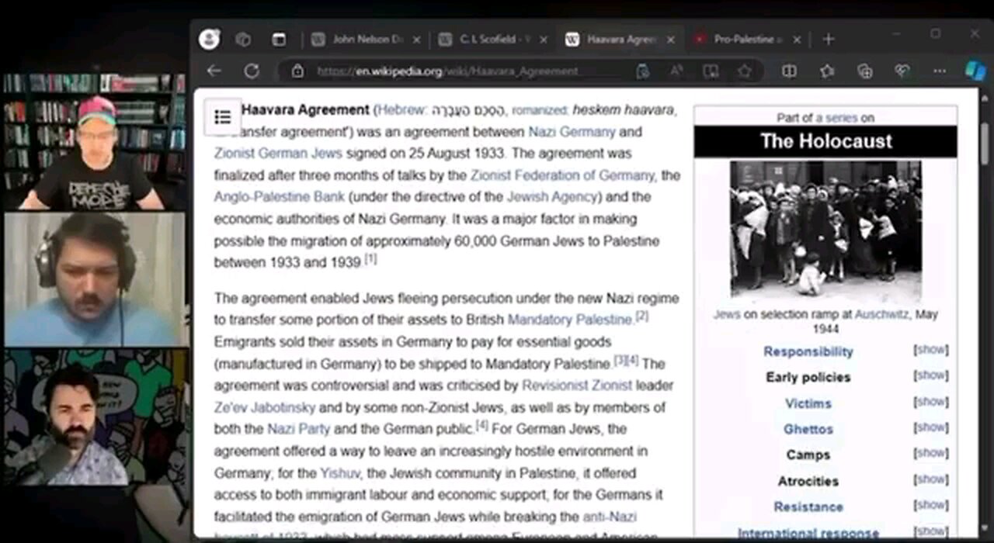This screenshot has height=543, width=994.
Task: Open the Anglo-Palestine Bank link
Action: coord(280,197)
